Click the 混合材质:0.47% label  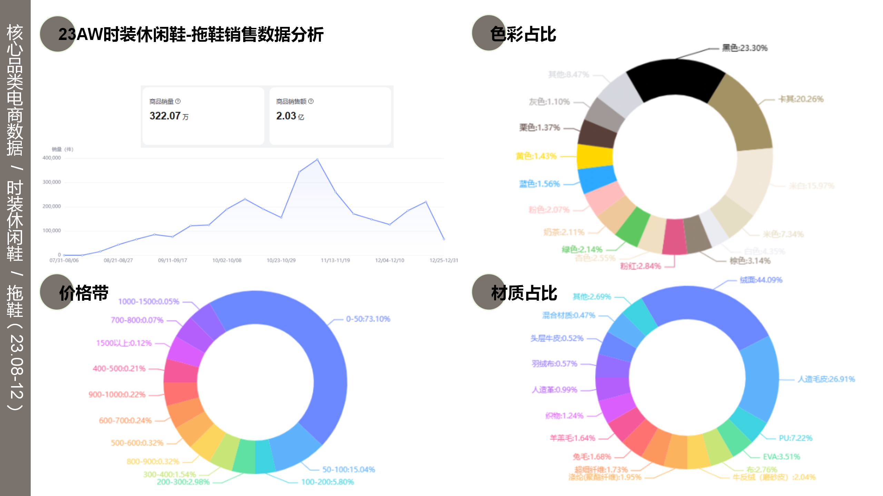(568, 316)
